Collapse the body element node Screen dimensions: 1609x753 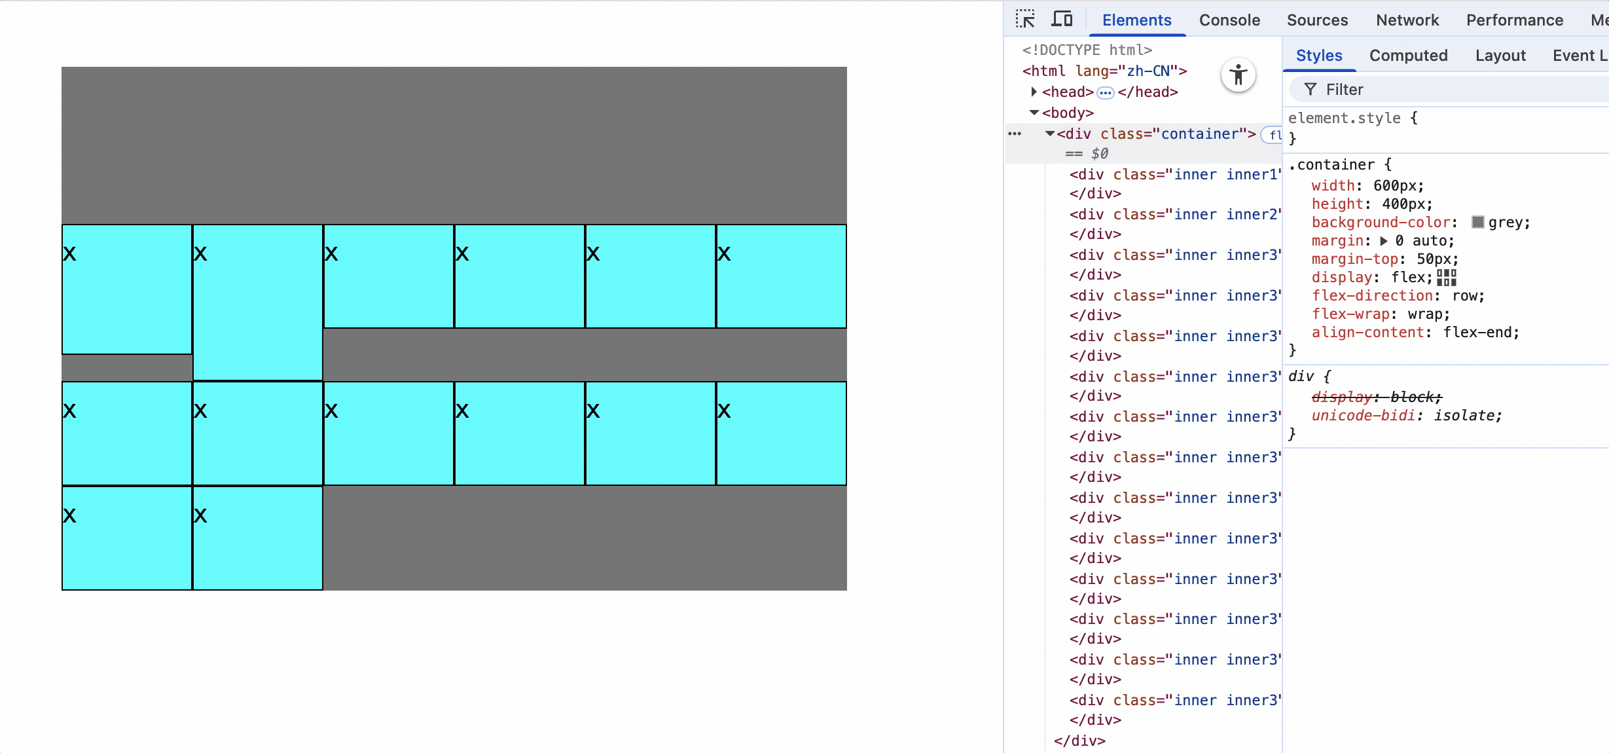coord(1034,113)
